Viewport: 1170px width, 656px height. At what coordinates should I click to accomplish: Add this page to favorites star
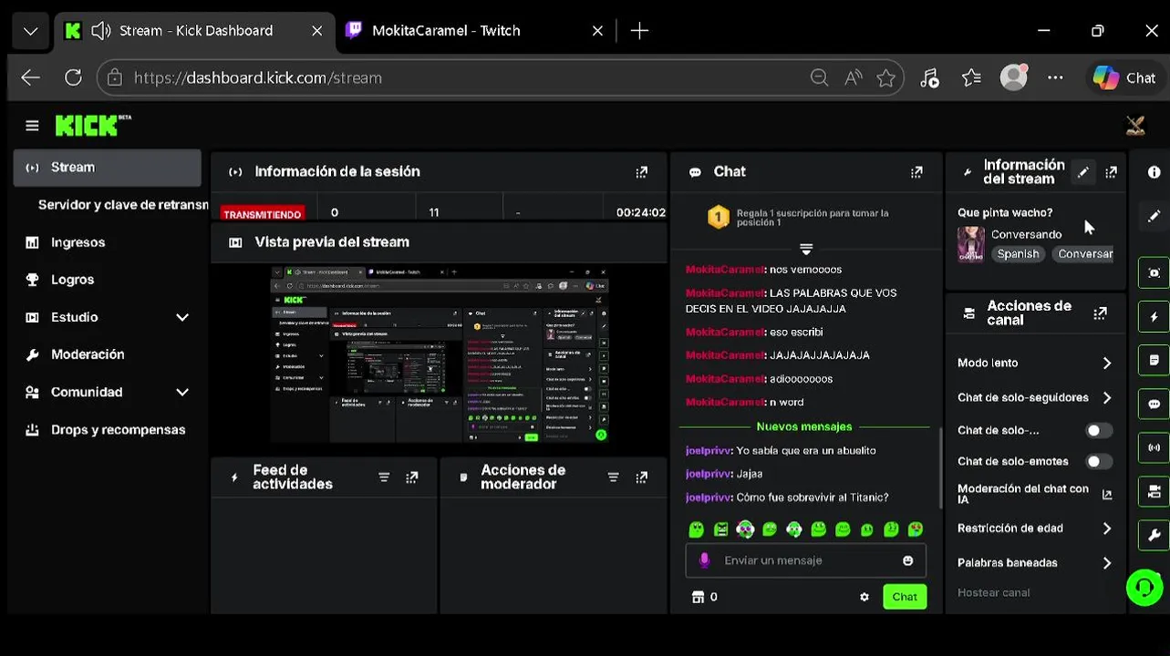(x=885, y=78)
